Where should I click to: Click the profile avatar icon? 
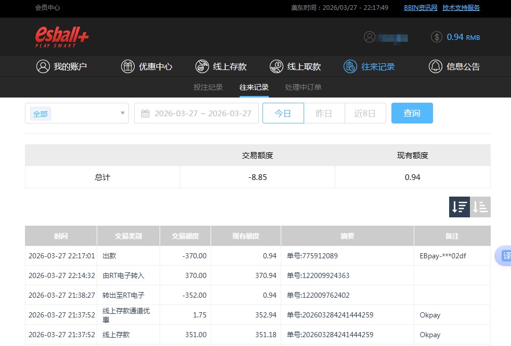coord(370,37)
